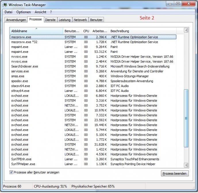This screenshot has height=193, width=198.
Task: Select svchost.exe using 10.976 K
Action: [93, 110]
